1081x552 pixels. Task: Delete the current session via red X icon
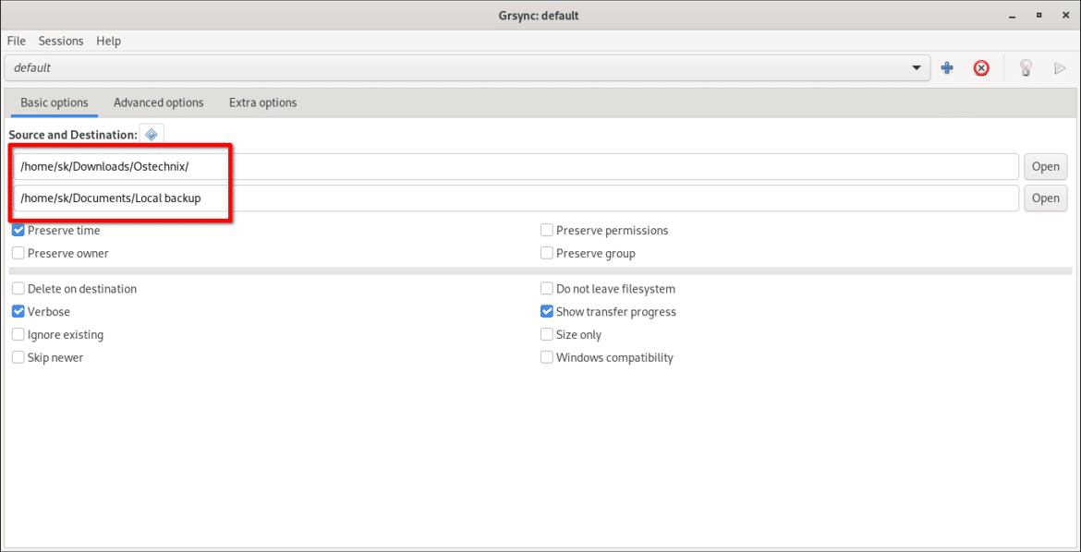tap(981, 67)
